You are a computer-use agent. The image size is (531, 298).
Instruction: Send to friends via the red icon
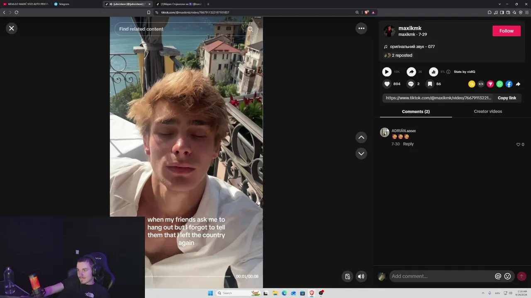coord(490,84)
